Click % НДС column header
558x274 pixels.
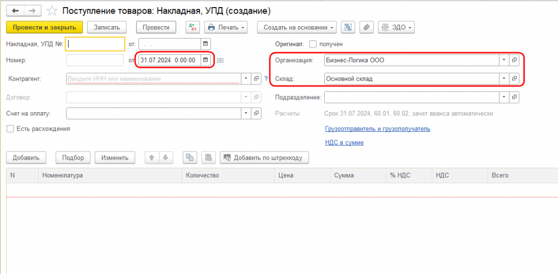pos(409,175)
